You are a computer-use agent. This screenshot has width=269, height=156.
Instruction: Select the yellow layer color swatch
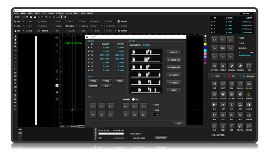[x=205, y=44]
